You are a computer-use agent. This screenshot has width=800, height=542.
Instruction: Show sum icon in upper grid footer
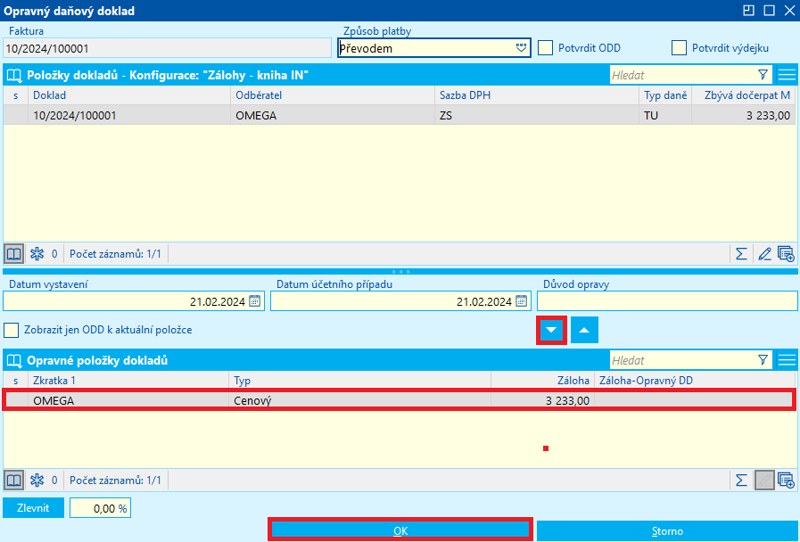pyautogui.click(x=741, y=253)
